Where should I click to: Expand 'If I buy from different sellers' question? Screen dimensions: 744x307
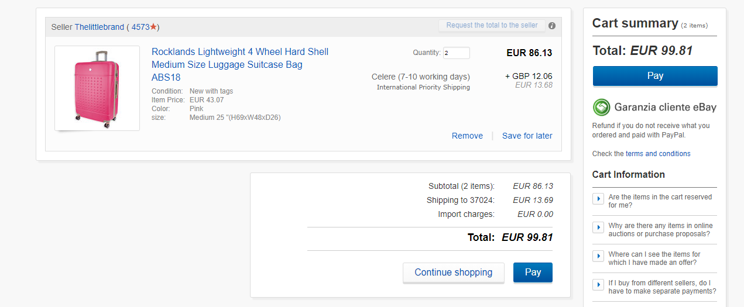(598, 285)
